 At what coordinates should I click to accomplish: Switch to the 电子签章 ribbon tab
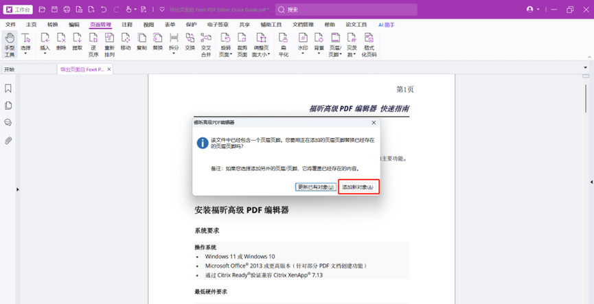[x=218, y=25]
